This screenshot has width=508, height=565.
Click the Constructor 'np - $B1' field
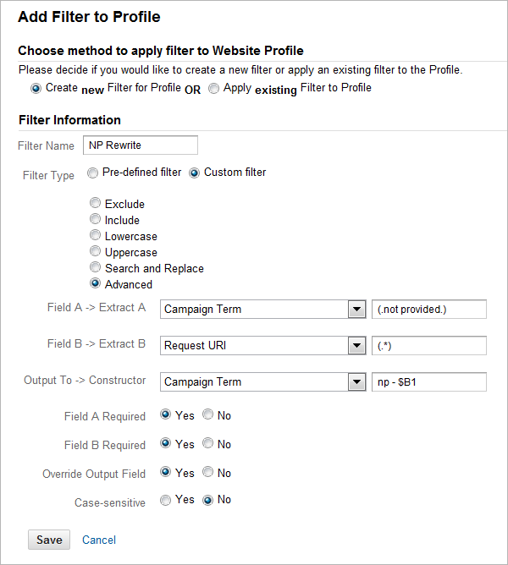pos(429,382)
